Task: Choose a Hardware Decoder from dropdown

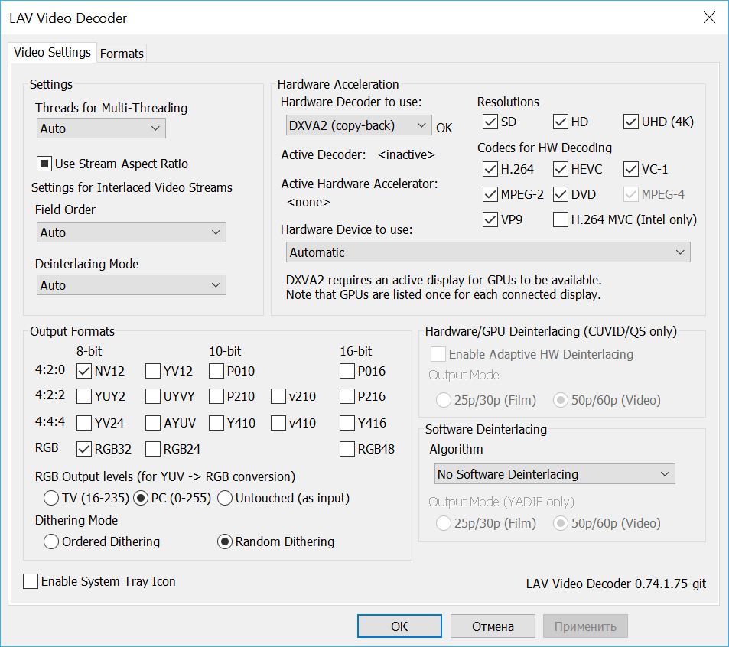Action: click(x=356, y=125)
